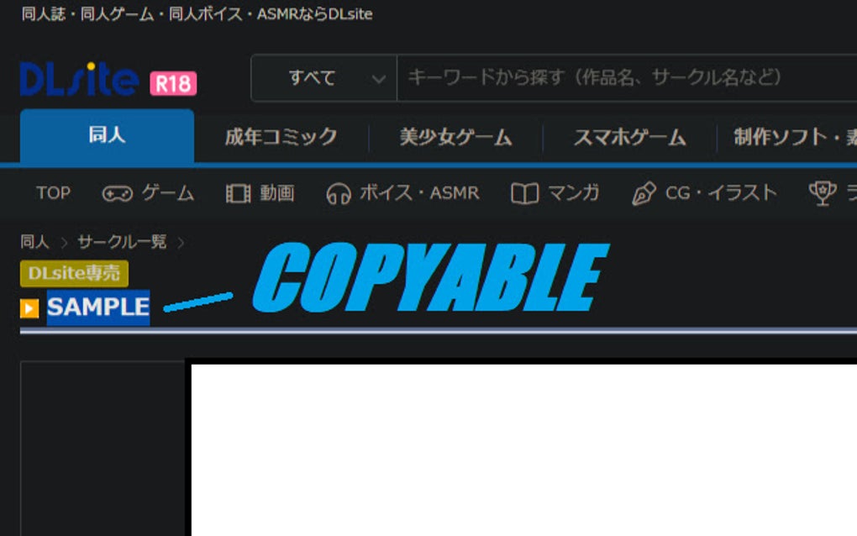The image size is (857, 536).
Task: Click the headphones icon for ボイス・ASMR
Action: 339,193
